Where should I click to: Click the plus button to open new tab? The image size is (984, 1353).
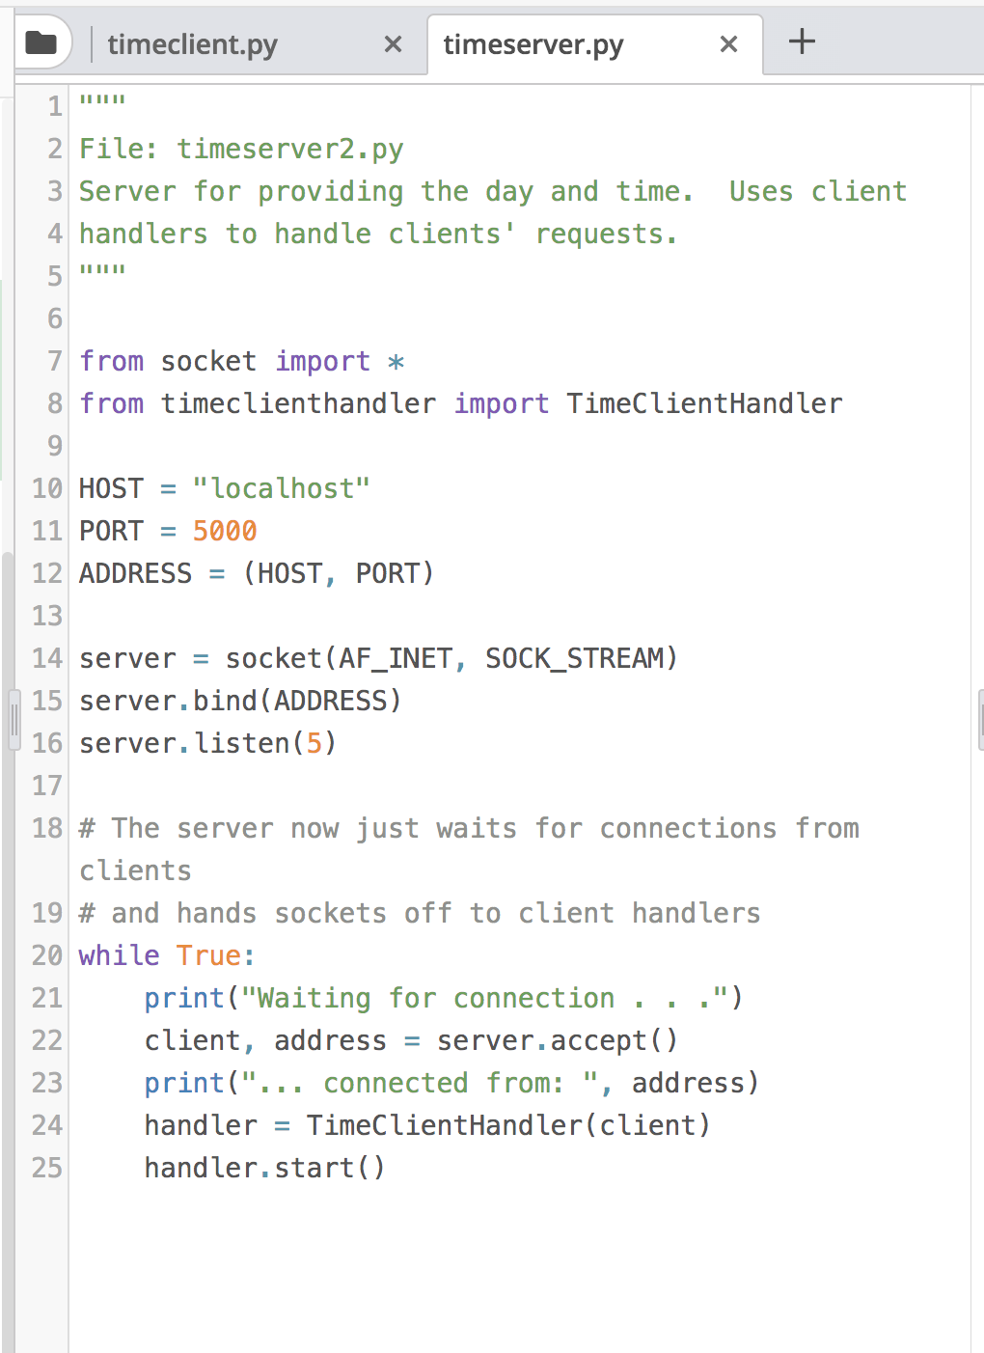[x=800, y=41]
